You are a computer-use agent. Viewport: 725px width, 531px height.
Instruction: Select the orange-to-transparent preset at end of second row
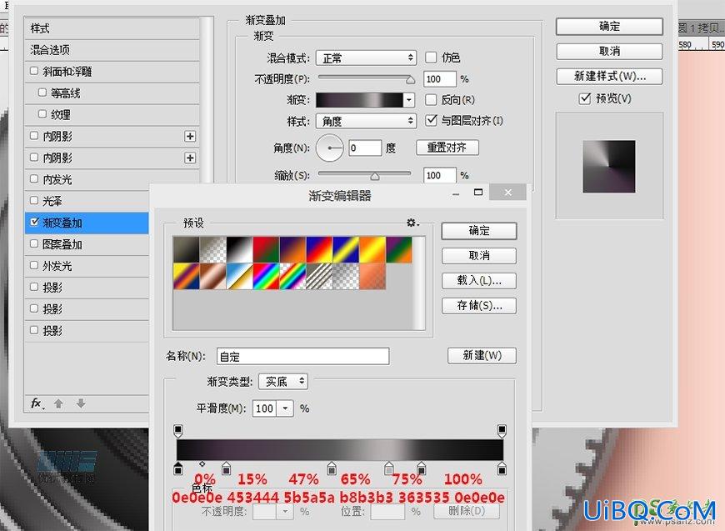click(x=372, y=276)
